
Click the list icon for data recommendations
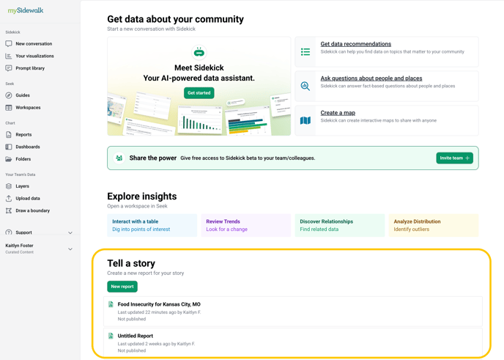tap(305, 52)
